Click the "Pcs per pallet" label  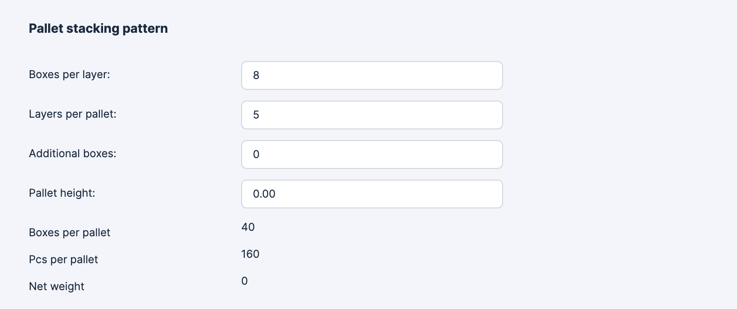63,260
